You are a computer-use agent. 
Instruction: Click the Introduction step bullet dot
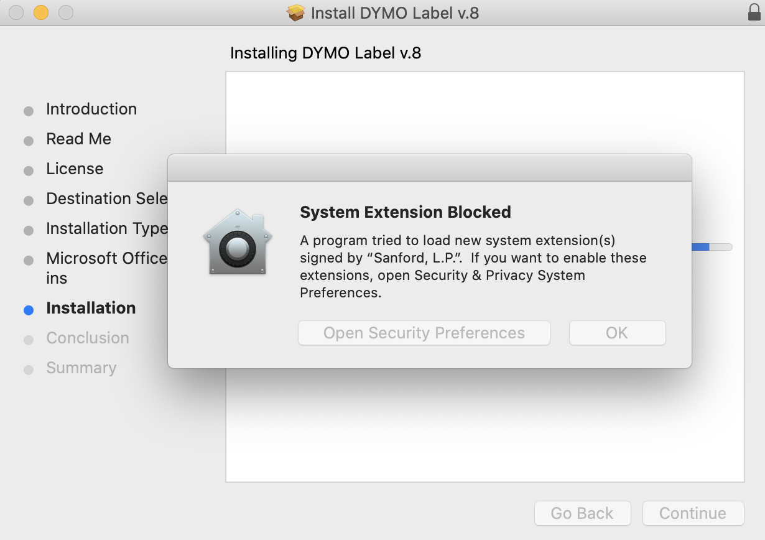(x=29, y=111)
